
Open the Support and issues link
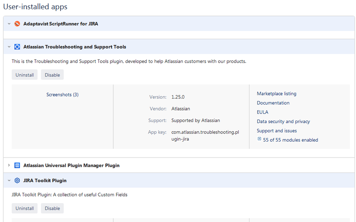(x=277, y=131)
